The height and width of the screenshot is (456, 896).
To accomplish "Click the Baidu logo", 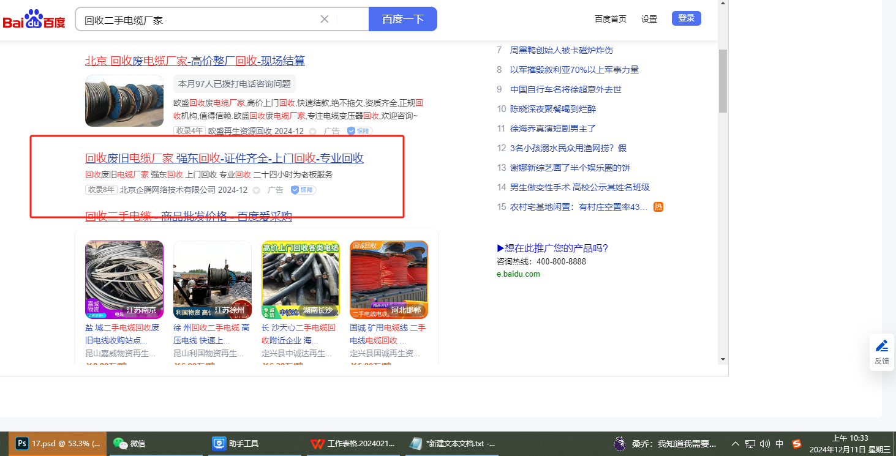I will (34, 20).
